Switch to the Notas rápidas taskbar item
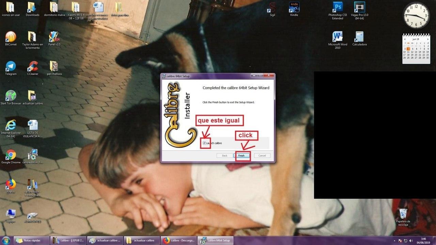 32,240
